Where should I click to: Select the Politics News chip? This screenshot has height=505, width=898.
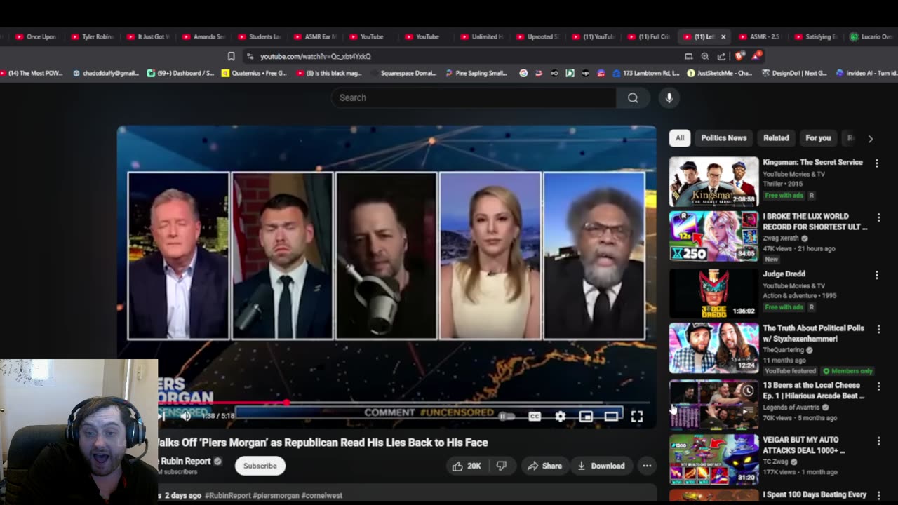click(723, 138)
